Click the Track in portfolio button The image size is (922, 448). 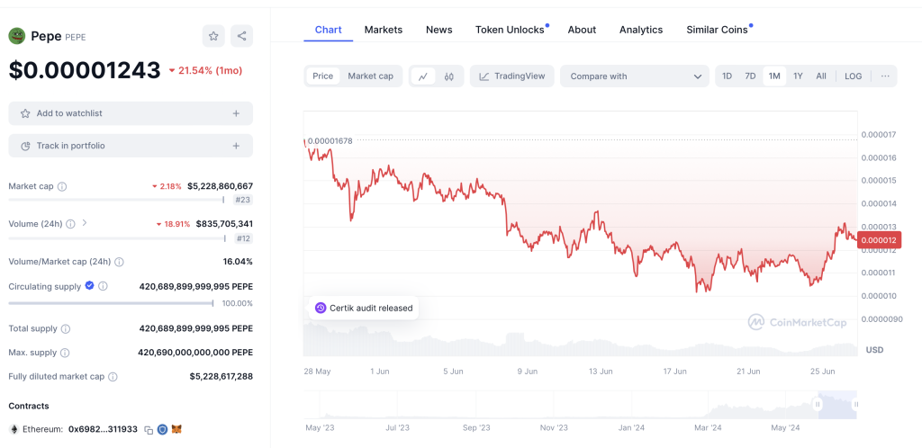point(131,146)
